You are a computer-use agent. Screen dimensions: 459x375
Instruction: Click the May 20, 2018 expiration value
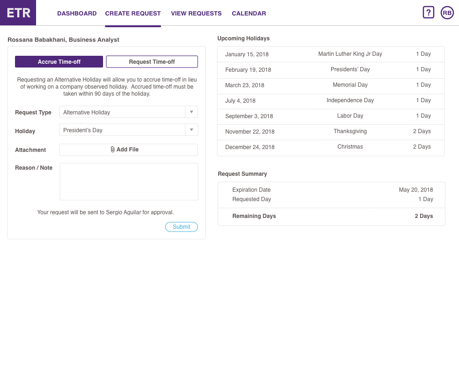(416, 190)
